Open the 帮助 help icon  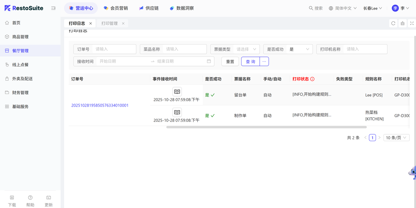[x=30, y=198]
